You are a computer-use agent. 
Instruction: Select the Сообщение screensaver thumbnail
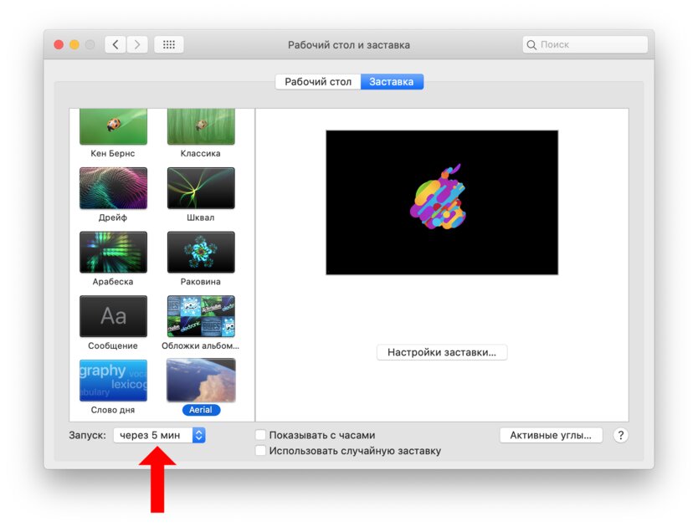[113, 316]
